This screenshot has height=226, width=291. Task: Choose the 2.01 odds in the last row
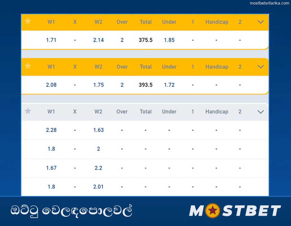pyautogui.click(x=98, y=187)
